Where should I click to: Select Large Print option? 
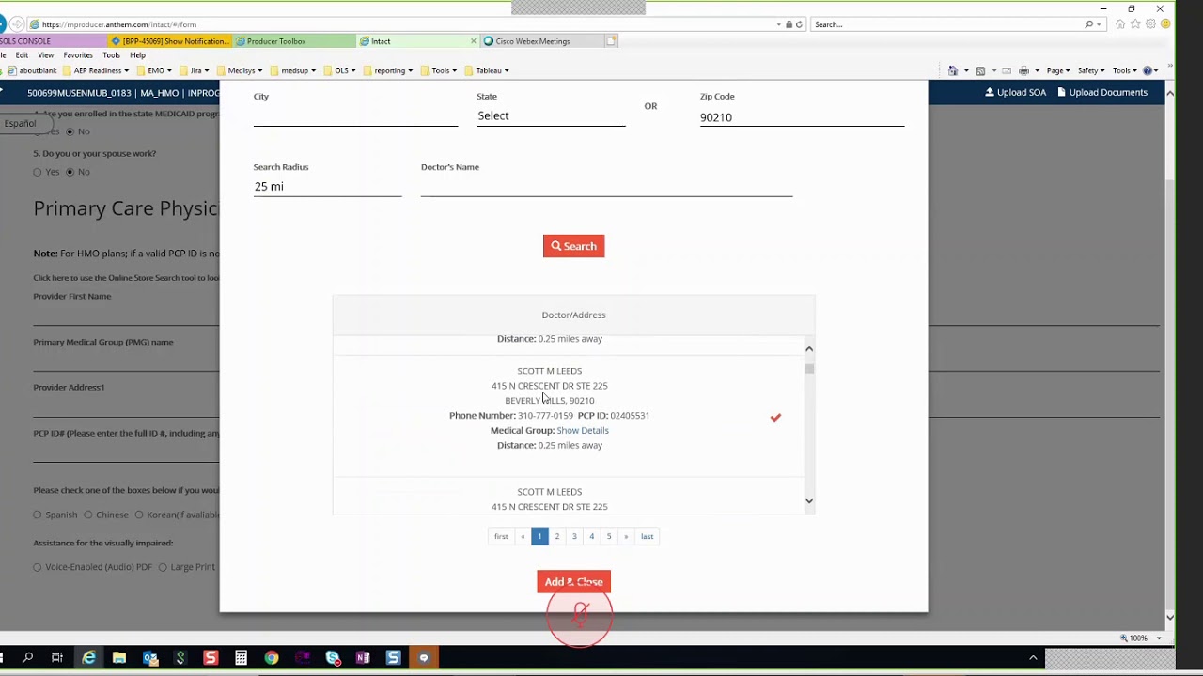163,567
